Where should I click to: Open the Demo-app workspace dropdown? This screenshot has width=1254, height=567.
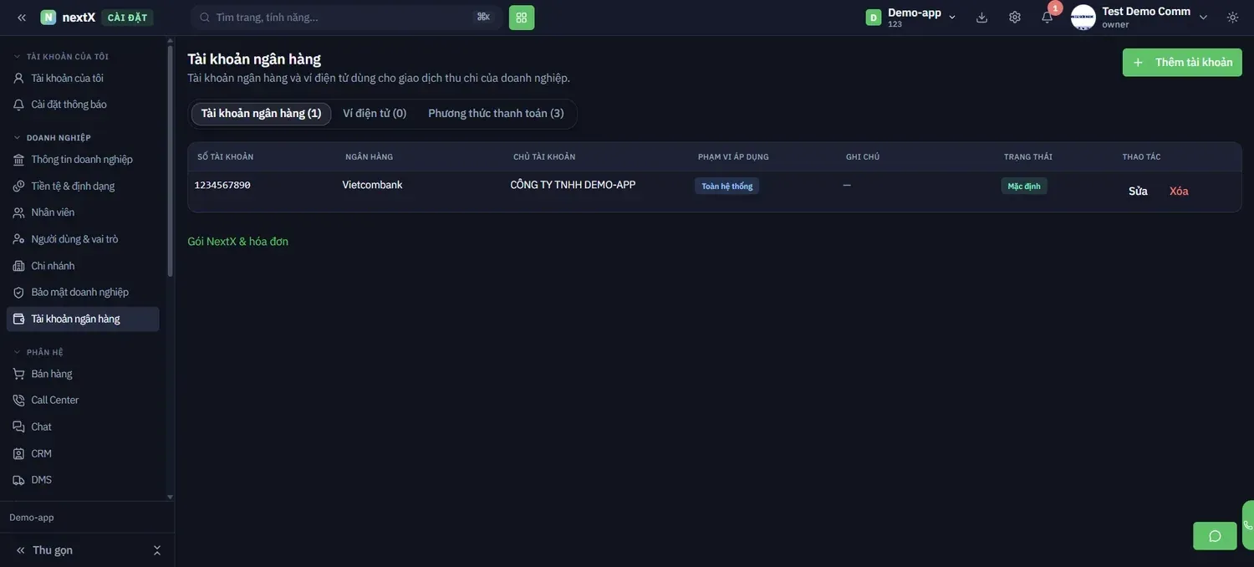[911, 17]
